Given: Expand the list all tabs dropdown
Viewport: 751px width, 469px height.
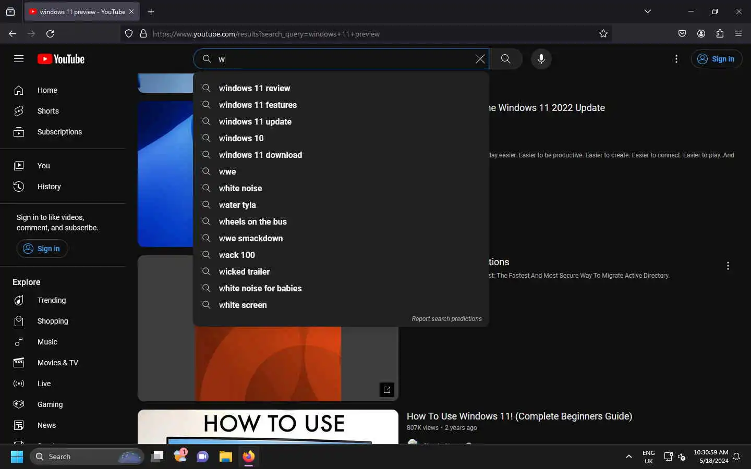Looking at the screenshot, I should coord(648,11).
